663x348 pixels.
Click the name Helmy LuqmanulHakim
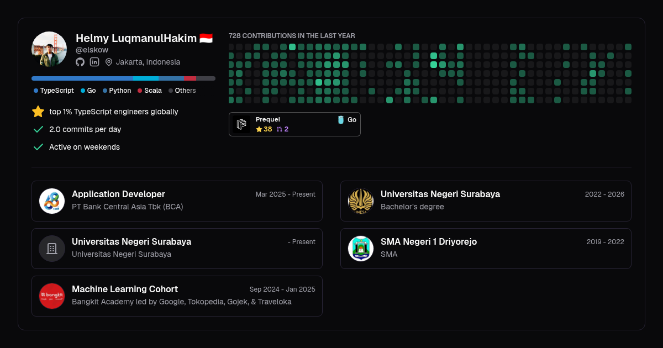(x=136, y=38)
